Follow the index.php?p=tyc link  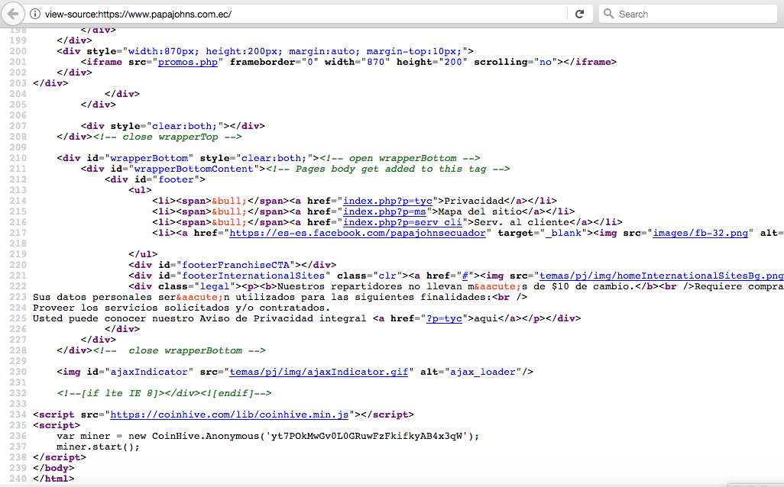tap(387, 201)
